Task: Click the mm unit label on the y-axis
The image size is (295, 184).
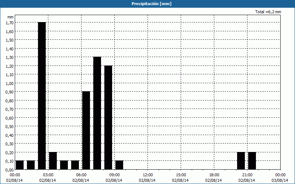Action: (x=11, y=17)
